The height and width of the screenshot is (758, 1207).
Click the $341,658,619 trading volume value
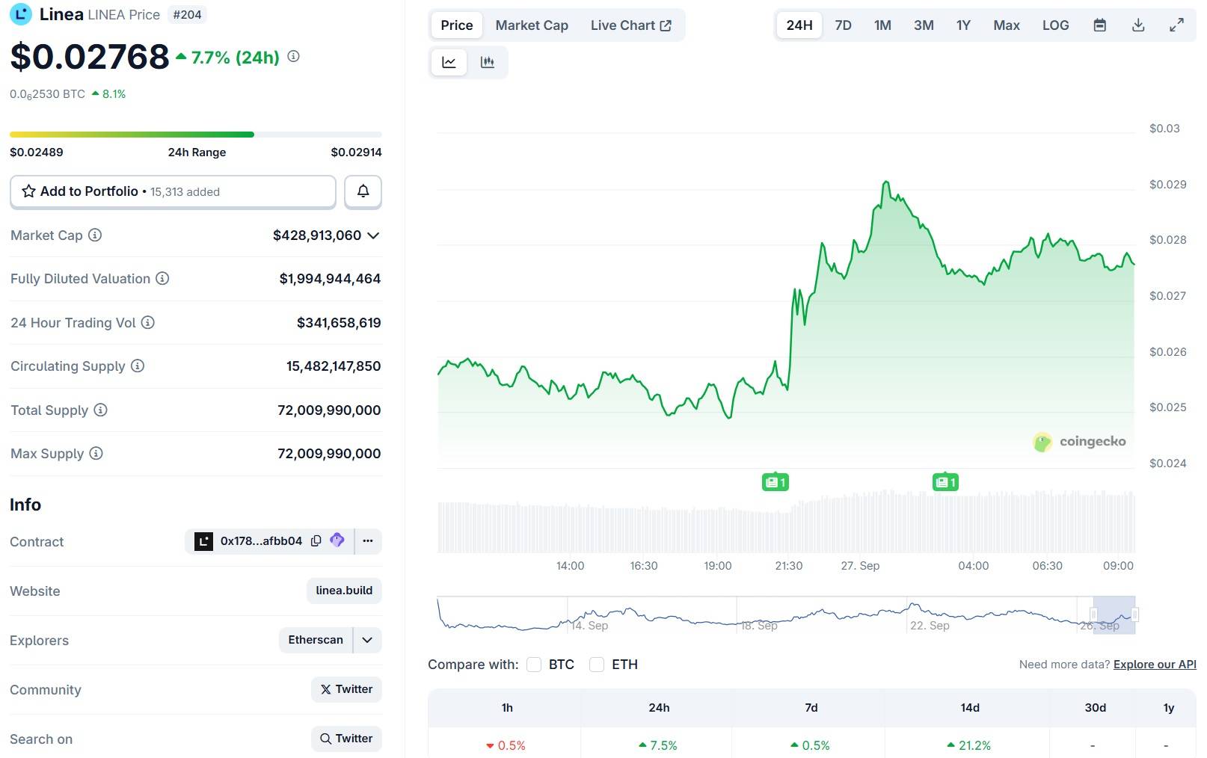(x=339, y=323)
